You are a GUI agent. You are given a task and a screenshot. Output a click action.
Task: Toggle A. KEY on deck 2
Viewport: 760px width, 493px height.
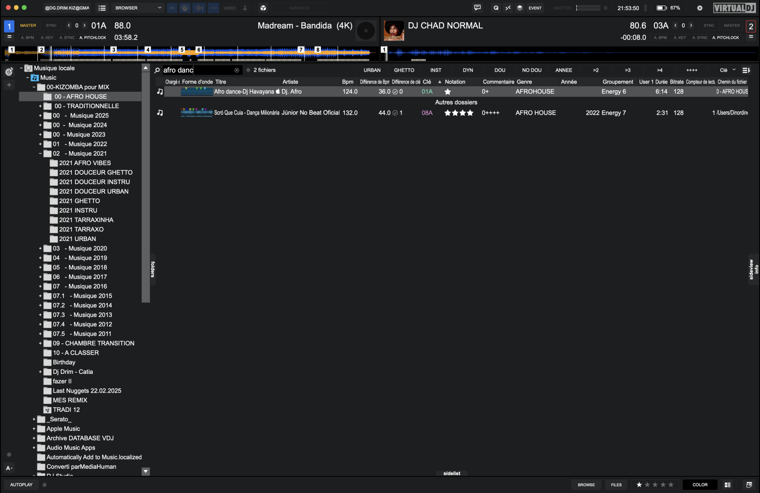(680, 37)
